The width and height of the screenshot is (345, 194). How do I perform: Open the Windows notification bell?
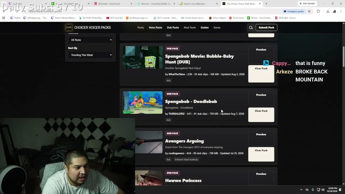pyautogui.click(x=340, y=190)
